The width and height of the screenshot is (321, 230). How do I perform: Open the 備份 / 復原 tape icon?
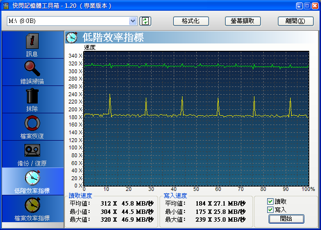click(32, 150)
